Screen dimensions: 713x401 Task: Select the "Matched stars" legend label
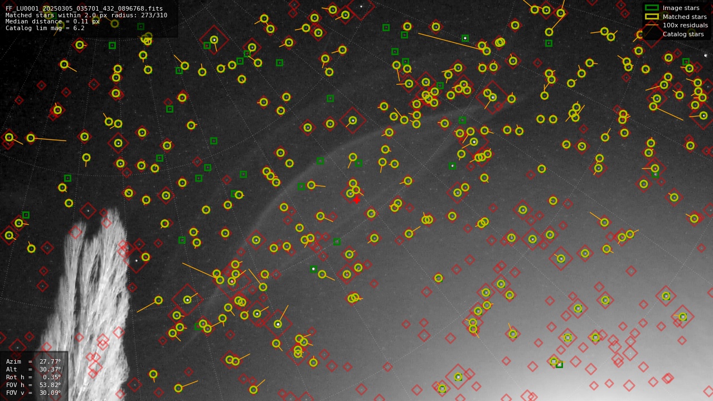pyautogui.click(x=685, y=17)
